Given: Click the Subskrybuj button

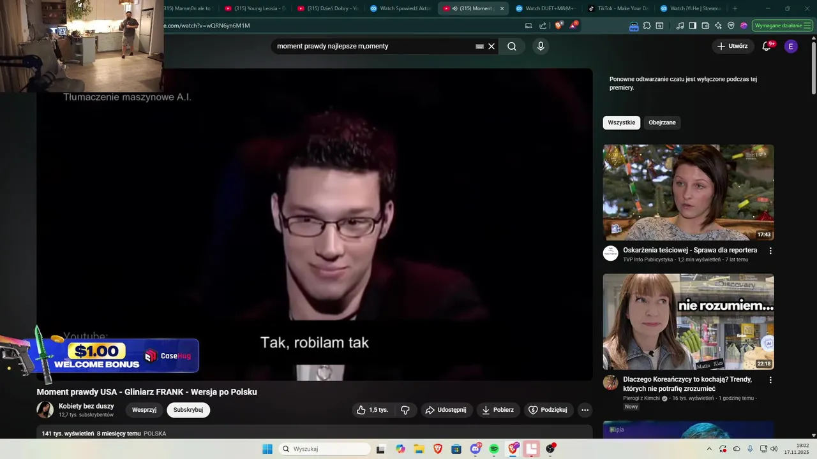Looking at the screenshot, I should [x=188, y=410].
